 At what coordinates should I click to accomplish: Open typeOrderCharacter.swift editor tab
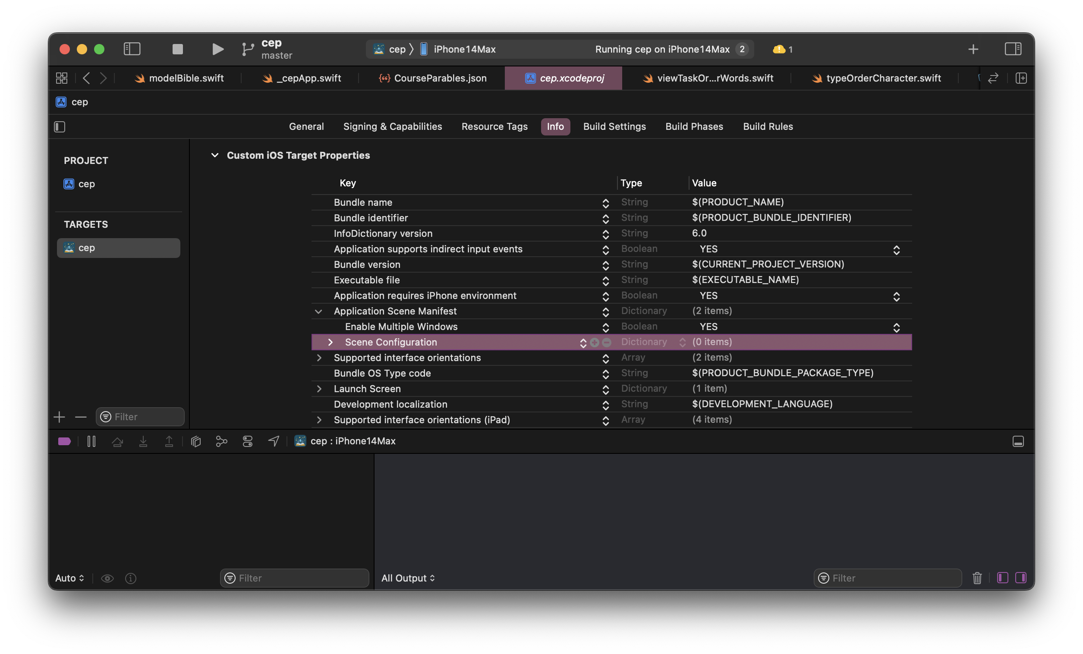point(876,78)
